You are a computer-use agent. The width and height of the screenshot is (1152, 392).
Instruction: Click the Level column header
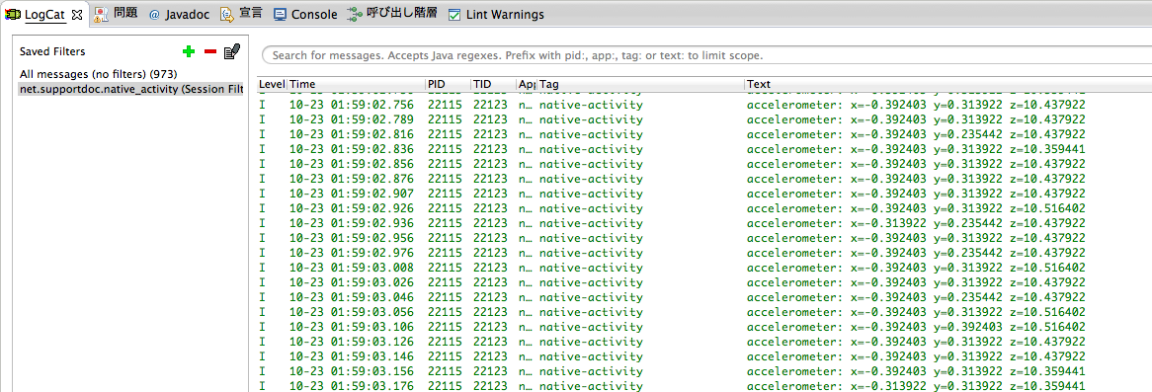coord(272,84)
